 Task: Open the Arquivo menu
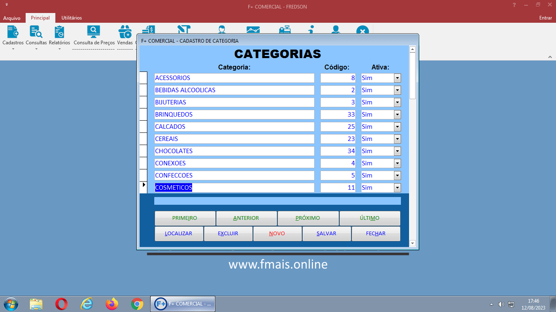coord(12,18)
